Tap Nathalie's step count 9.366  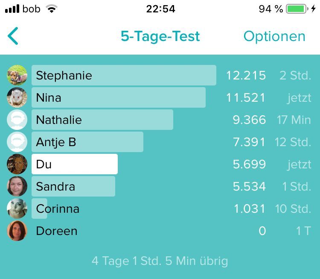coord(249,120)
